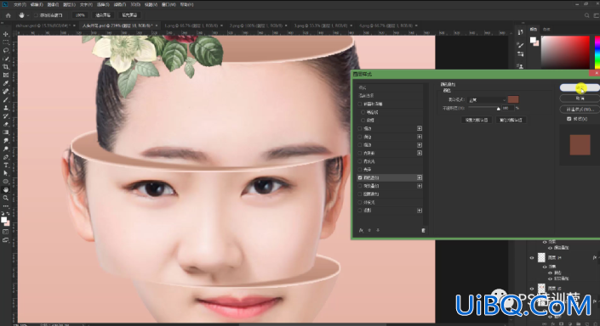The image size is (600, 326).
Task: Select the Pen tool
Action: tap(6, 157)
